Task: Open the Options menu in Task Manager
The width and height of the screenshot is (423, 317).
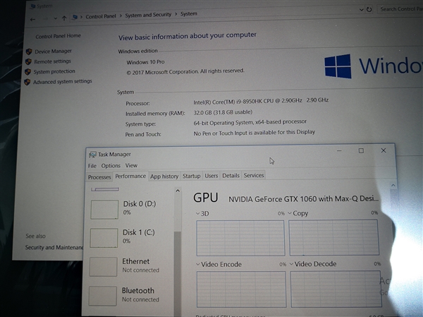Action: [111, 165]
